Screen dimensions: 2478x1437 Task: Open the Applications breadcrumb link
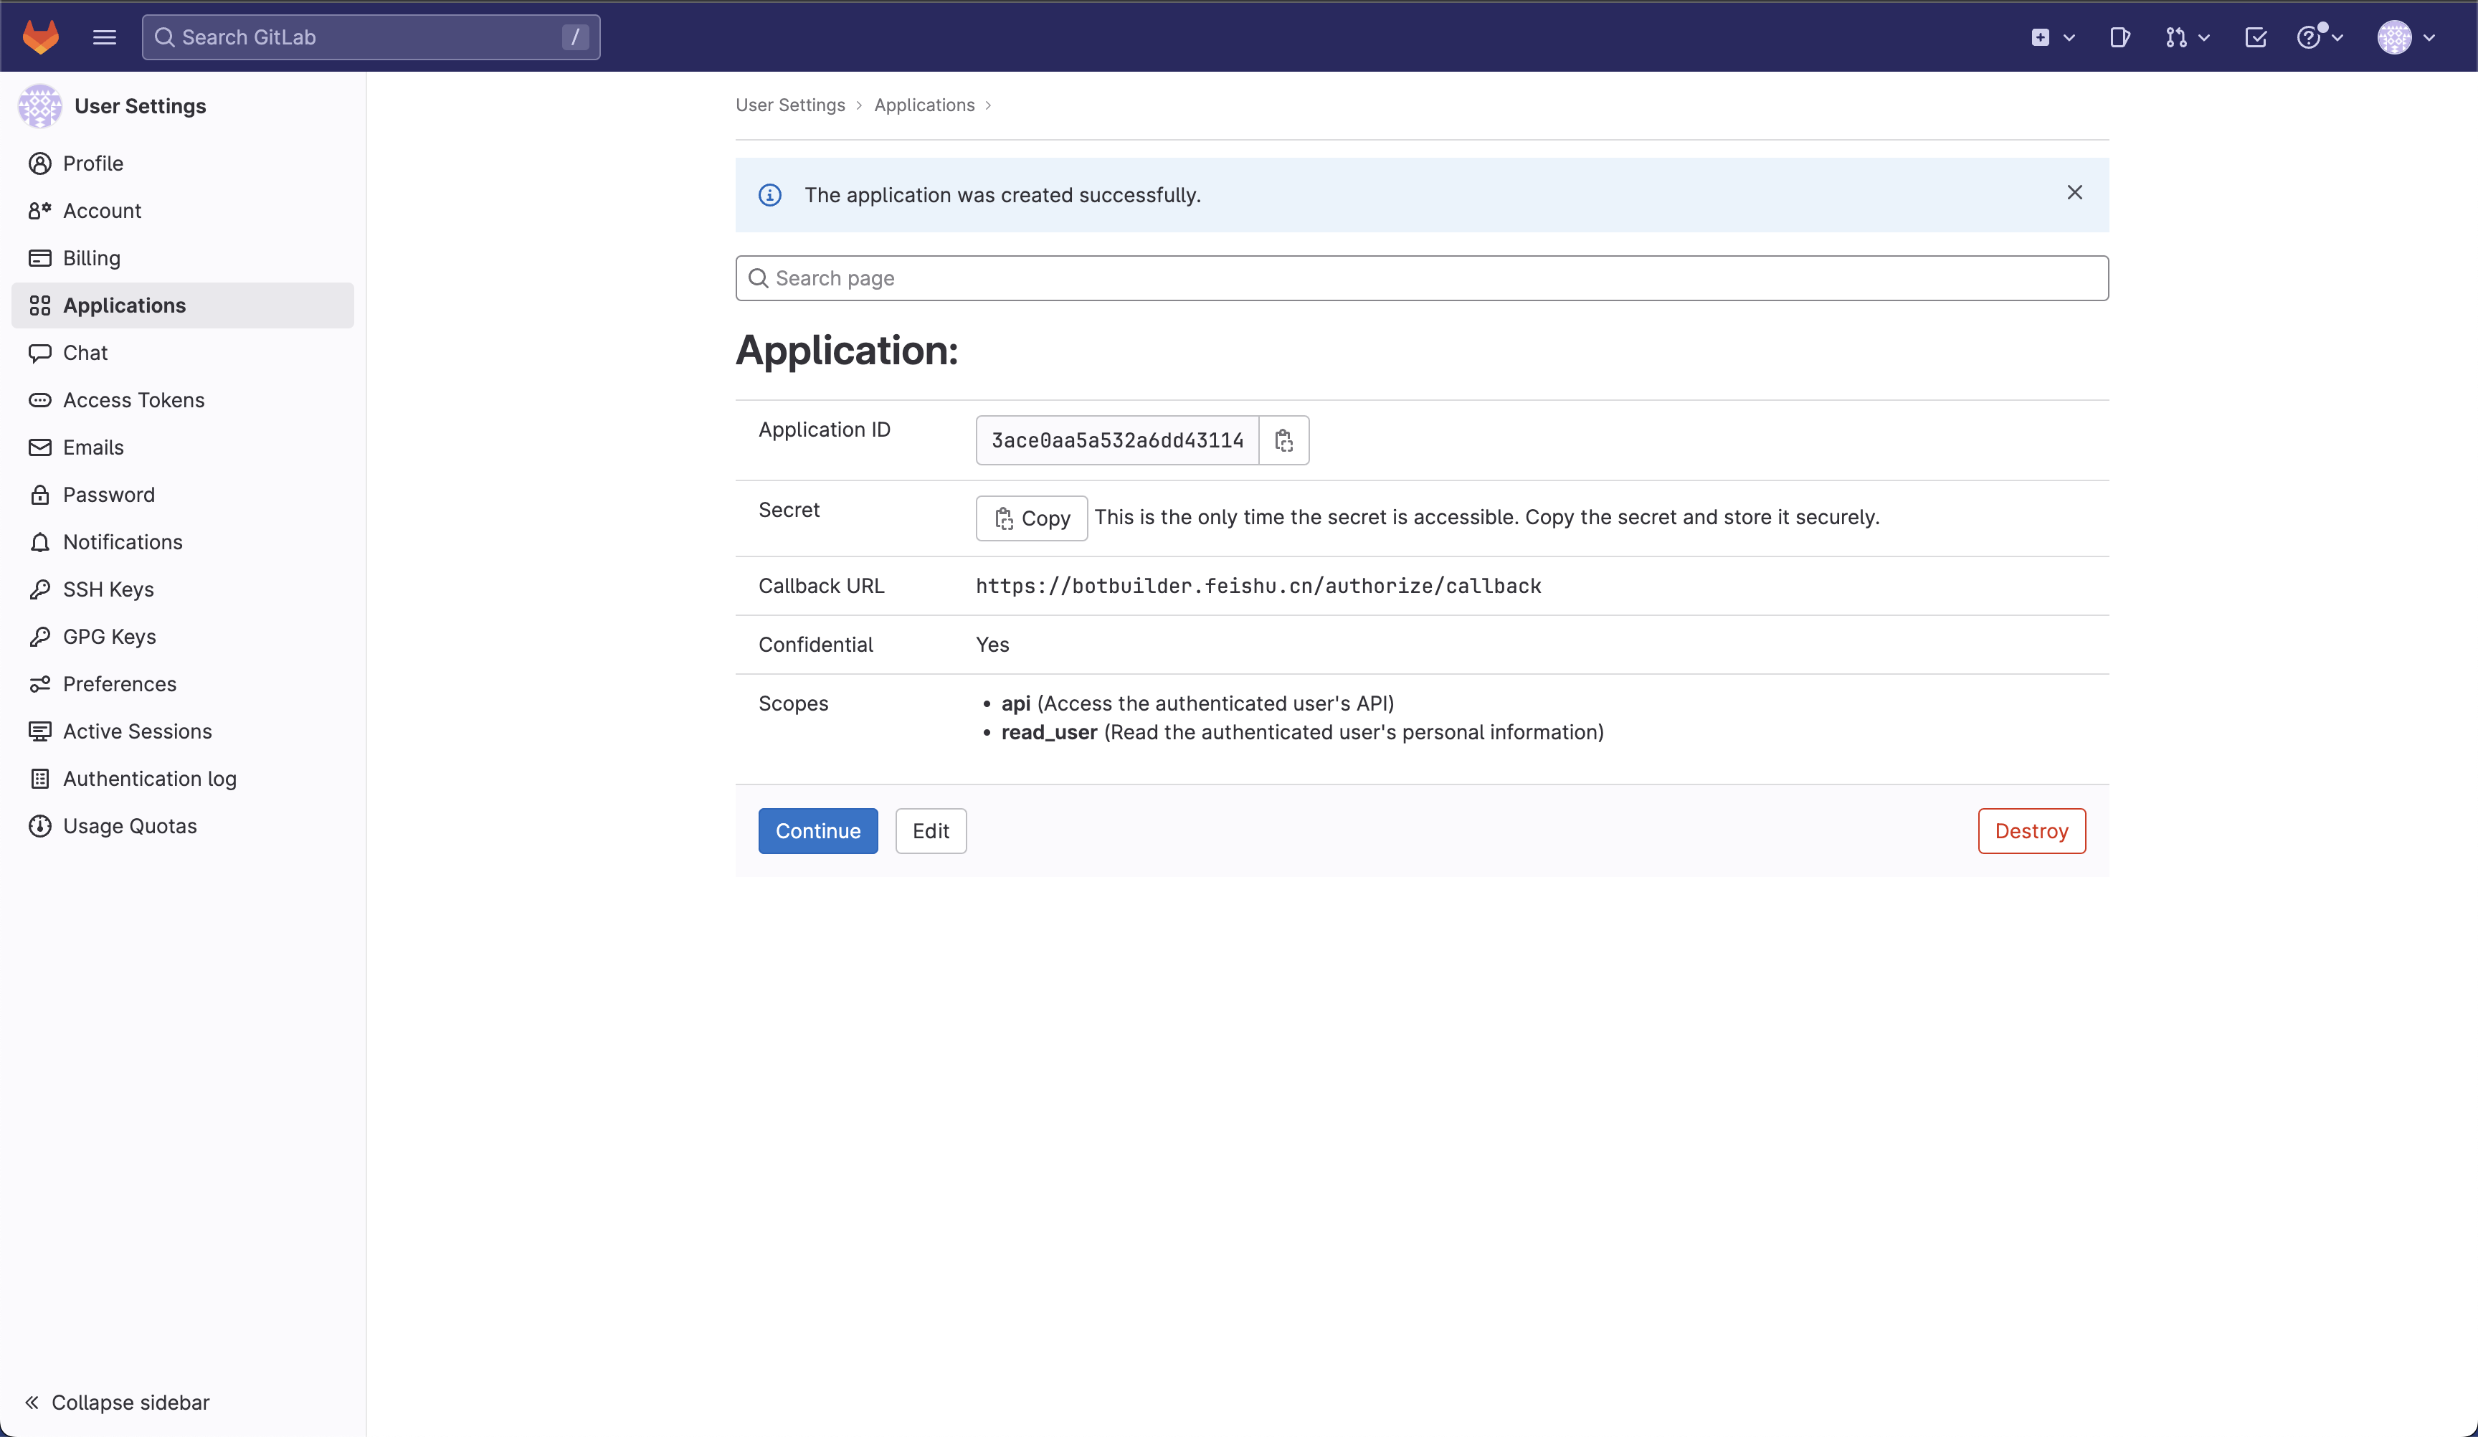(x=924, y=104)
